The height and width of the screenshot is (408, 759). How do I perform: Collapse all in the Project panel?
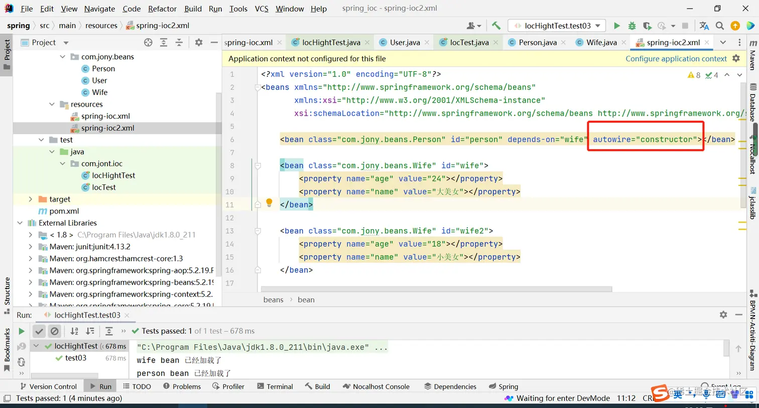(179, 43)
